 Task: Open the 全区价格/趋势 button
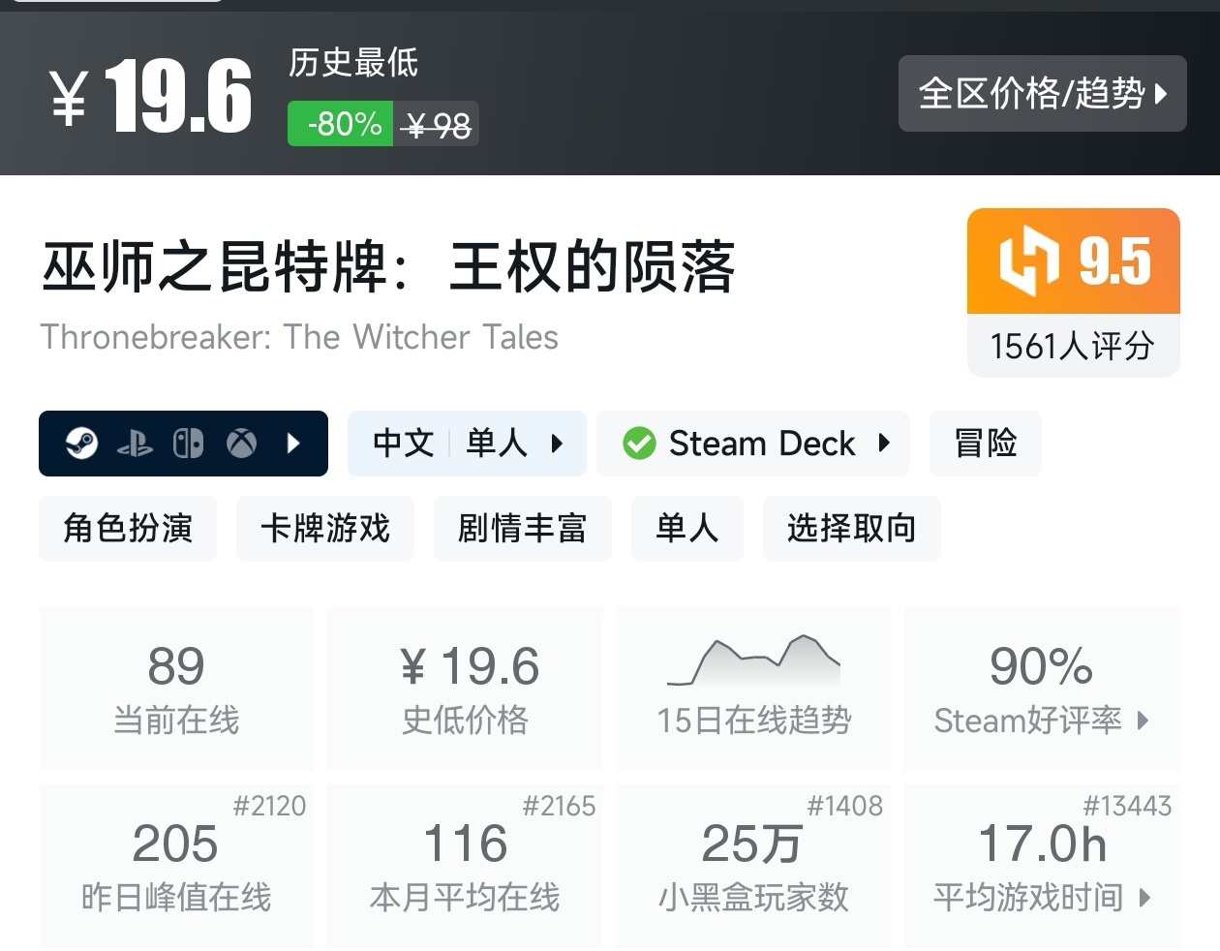click(1042, 94)
